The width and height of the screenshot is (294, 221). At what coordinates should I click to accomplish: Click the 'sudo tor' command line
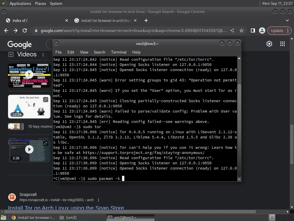[x=77, y=127]
